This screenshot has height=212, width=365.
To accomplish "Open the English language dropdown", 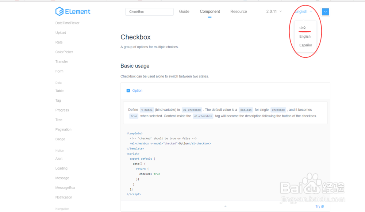I will pyautogui.click(x=303, y=11).
